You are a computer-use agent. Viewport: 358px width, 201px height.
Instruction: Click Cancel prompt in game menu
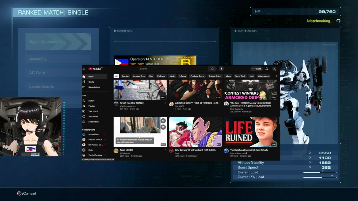(x=27, y=193)
